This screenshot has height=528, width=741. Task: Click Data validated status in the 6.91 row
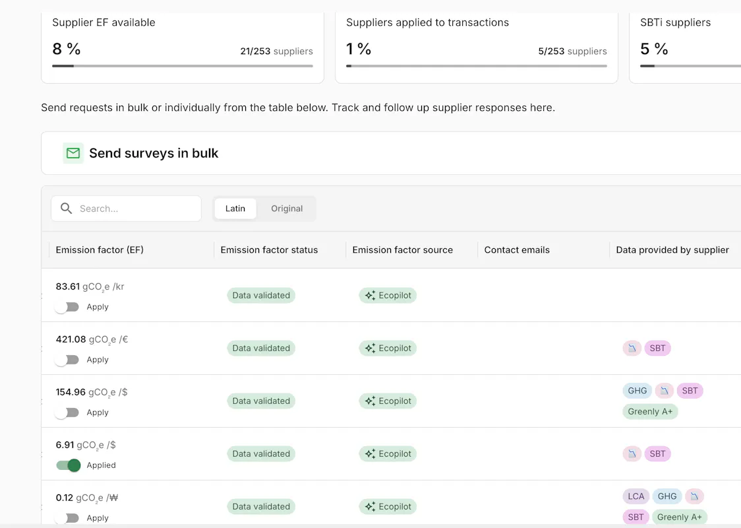261,453
